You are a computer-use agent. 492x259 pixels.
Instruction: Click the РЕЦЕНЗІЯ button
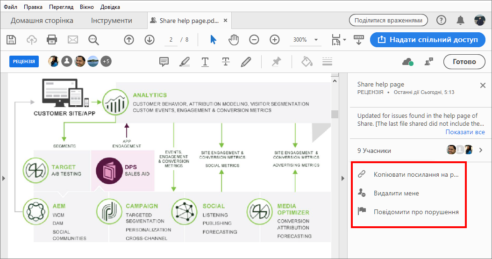point(24,62)
